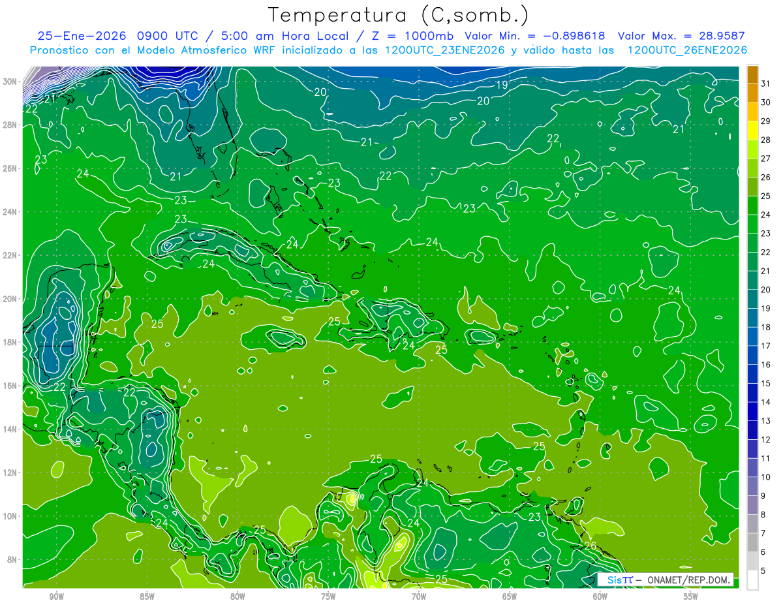The image size is (783, 605).
Task: Click valid-until time "1200UTC_26ENE2026"
Action: (687, 50)
